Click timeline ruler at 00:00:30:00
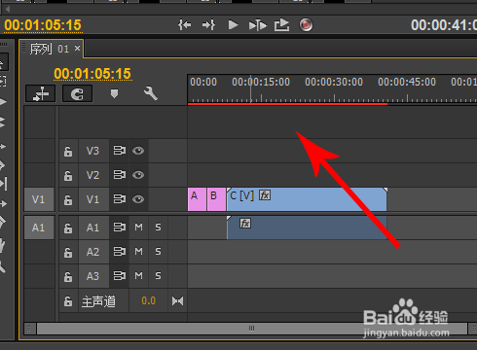 [x=334, y=82]
